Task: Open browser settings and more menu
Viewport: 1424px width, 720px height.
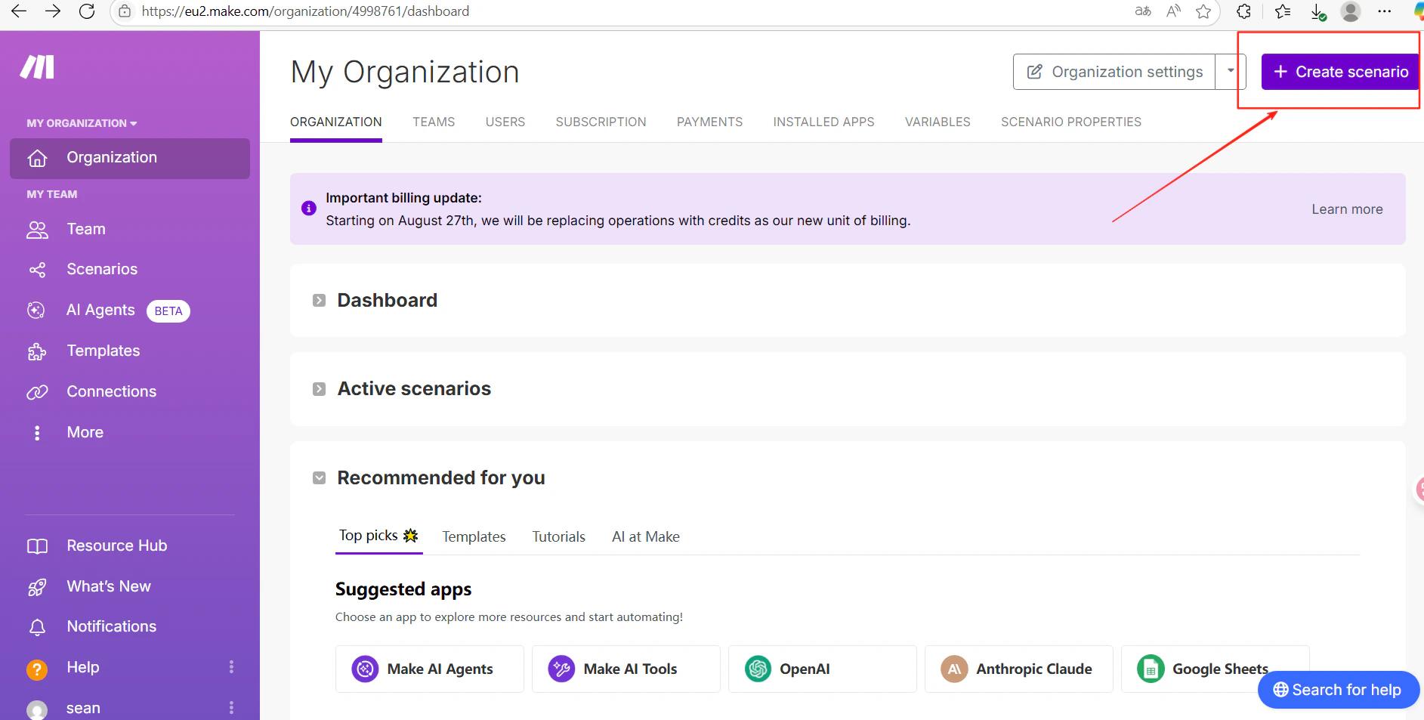Action: coord(1384,11)
